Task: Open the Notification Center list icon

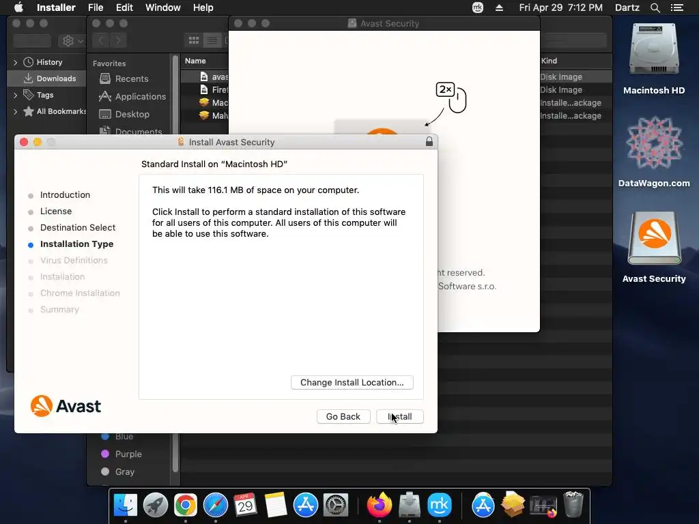Action: pyautogui.click(x=676, y=8)
